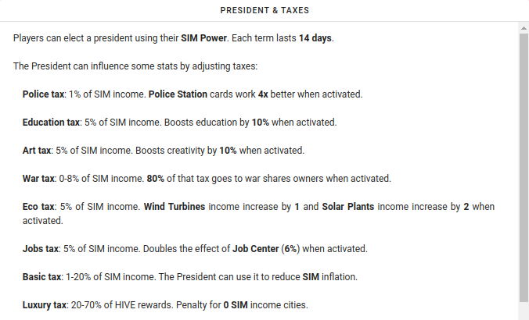The image size is (529, 320).
Task: Click the PRESIDENT & TAXES header title
Action: (x=264, y=10)
